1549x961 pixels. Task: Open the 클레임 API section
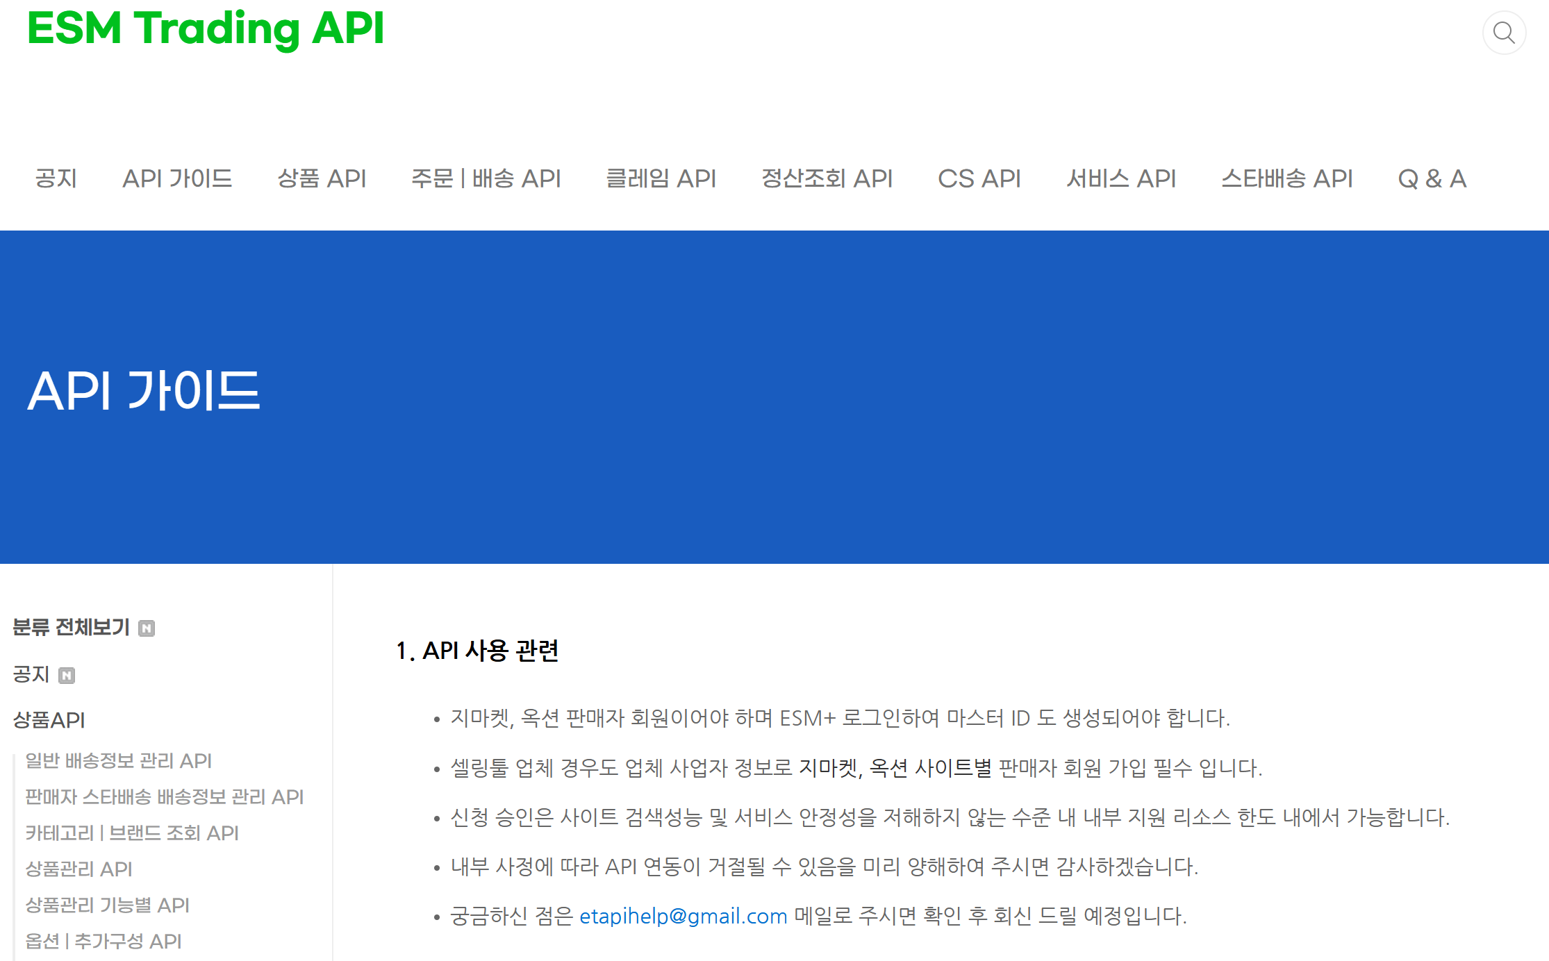click(663, 178)
